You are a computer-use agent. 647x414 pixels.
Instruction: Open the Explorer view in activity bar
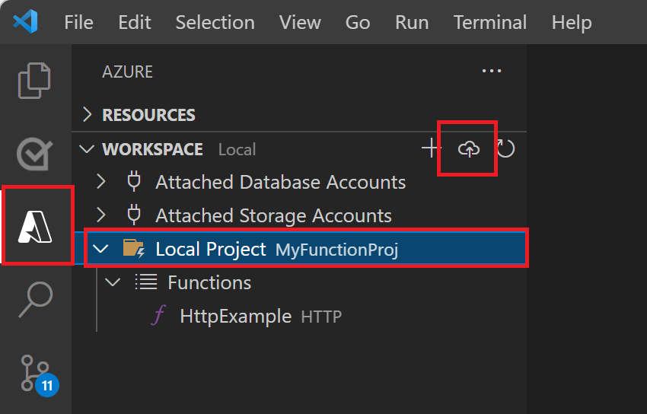point(35,80)
